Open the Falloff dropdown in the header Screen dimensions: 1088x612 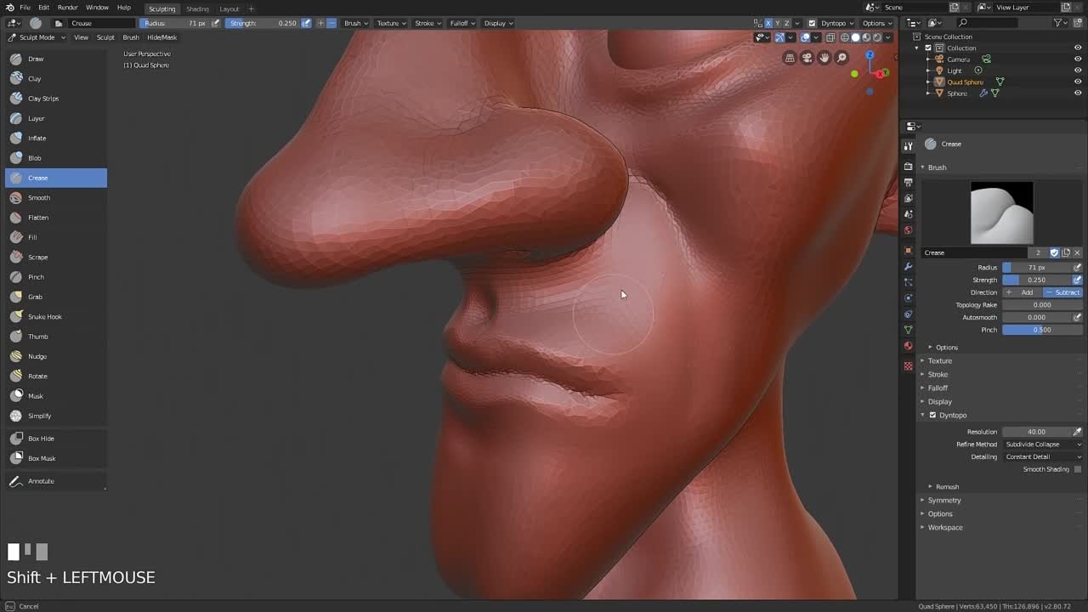coord(462,23)
